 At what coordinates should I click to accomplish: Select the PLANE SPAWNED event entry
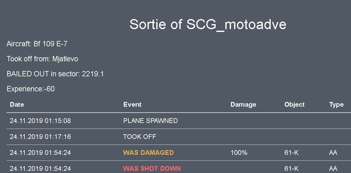[x=150, y=121]
